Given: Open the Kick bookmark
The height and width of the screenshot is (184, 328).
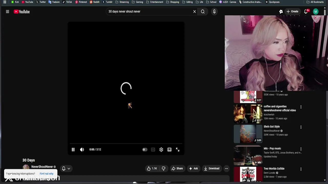Looking at the screenshot, I should pyautogui.click(x=15, y=2).
